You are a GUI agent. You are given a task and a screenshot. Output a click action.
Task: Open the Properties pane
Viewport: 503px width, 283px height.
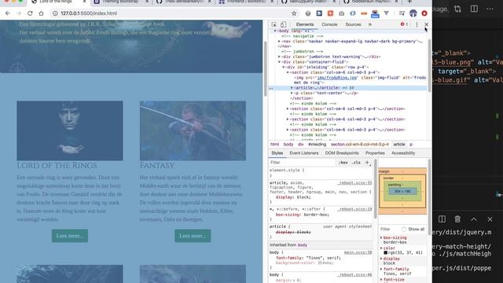[375, 153]
